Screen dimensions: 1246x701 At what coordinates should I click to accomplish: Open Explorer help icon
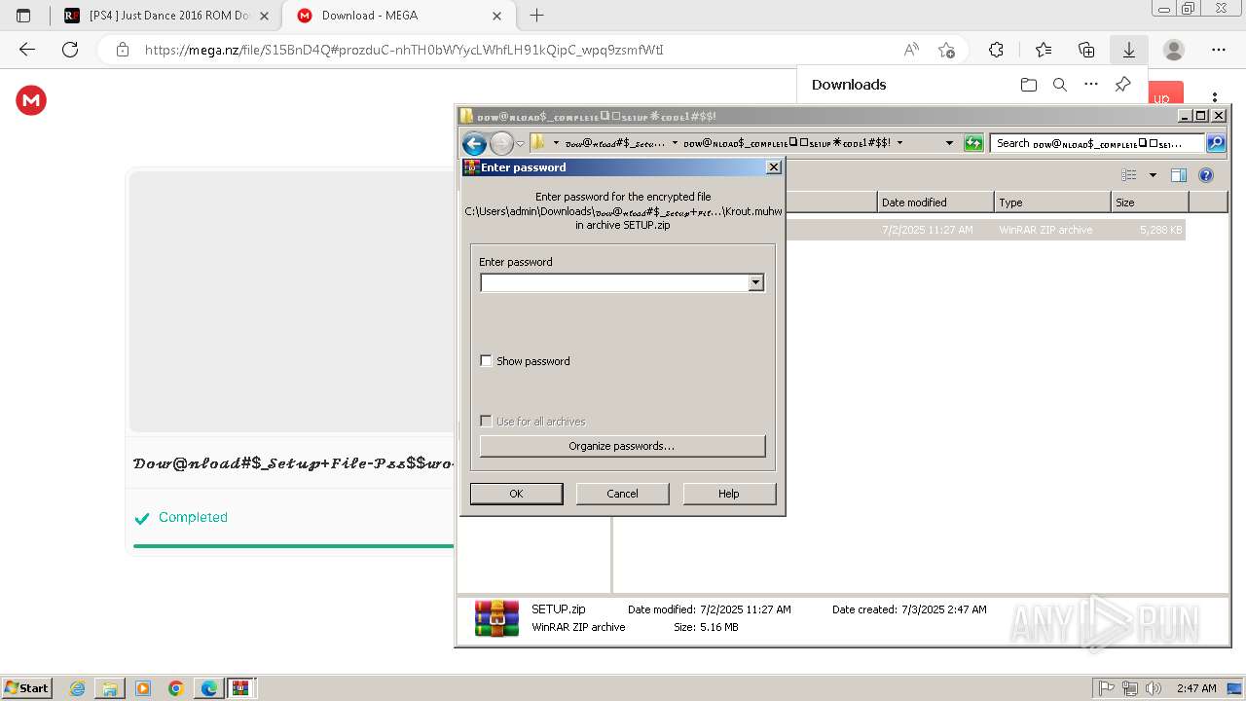(x=1206, y=175)
